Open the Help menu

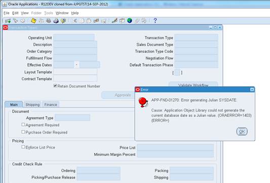75,13
